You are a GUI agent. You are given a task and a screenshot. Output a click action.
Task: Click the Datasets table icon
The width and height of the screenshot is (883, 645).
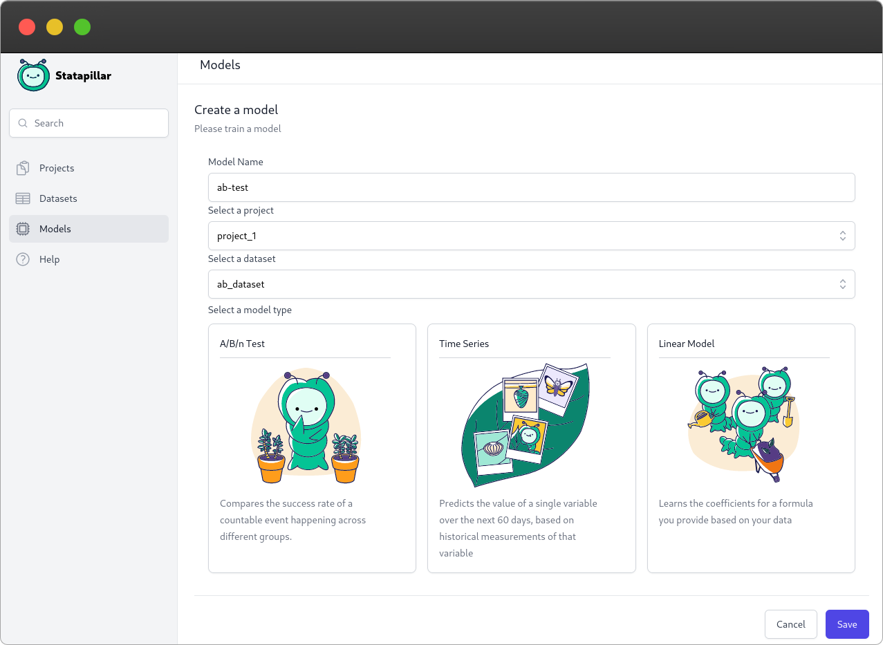pyautogui.click(x=23, y=198)
